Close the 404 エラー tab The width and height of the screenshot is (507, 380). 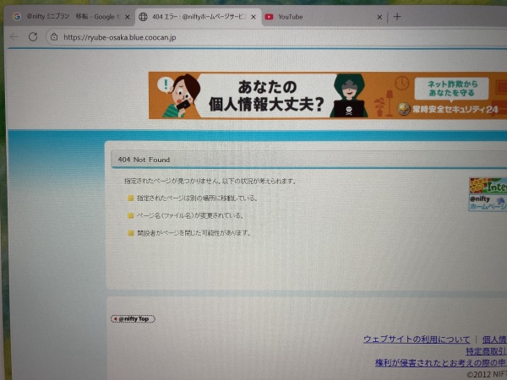[254, 17]
